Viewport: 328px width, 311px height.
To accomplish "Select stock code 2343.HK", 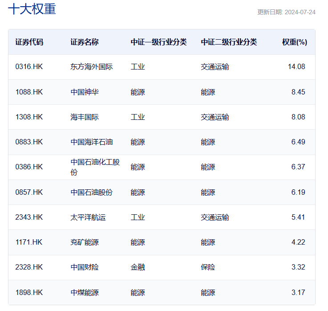I will [29, 217].
